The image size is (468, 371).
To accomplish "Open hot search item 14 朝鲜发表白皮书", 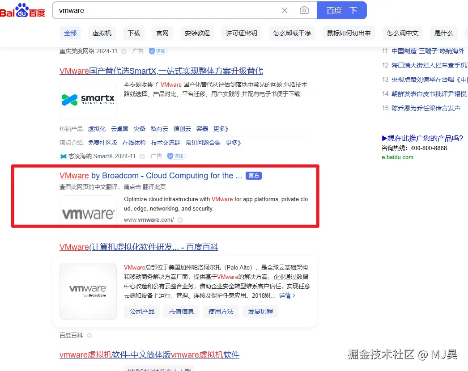I will click(429, 94).
